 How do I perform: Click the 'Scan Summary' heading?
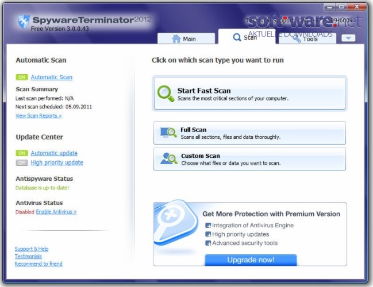37,90
